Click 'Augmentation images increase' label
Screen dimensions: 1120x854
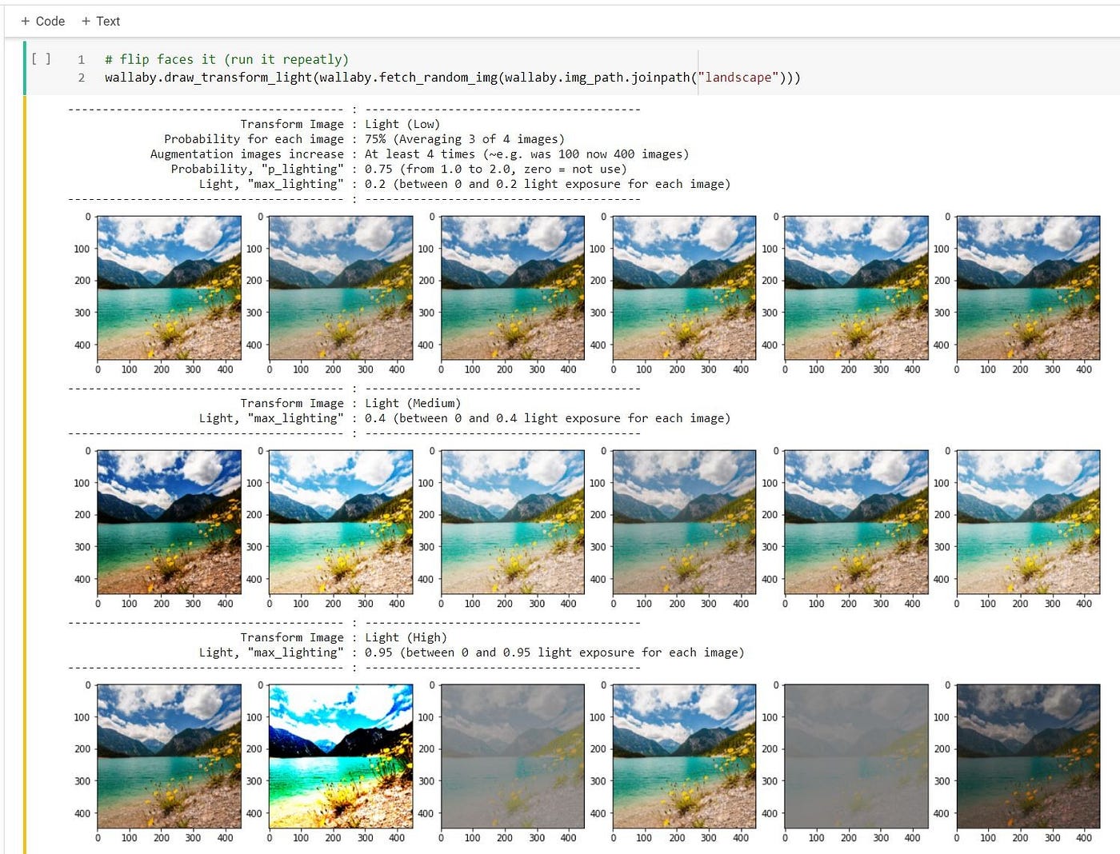tap(247, 154)
